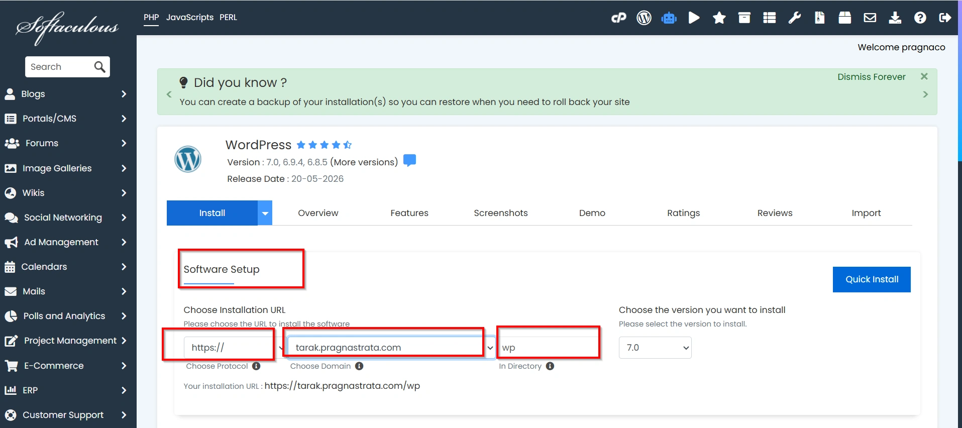
Task: Click the WordPress logo beside the title
Action: 188,159
